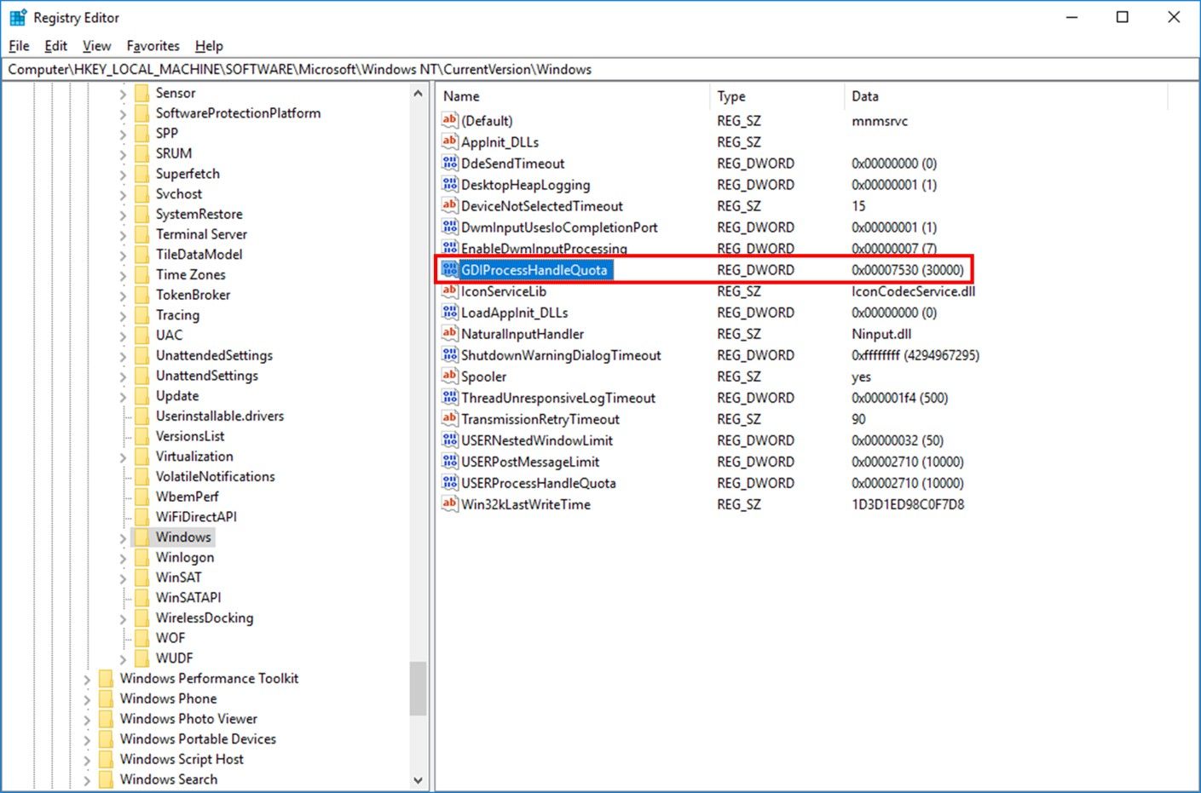Expand the WirelessDocking key
This screenshot has height=793, width=1201.
[123, 619]
